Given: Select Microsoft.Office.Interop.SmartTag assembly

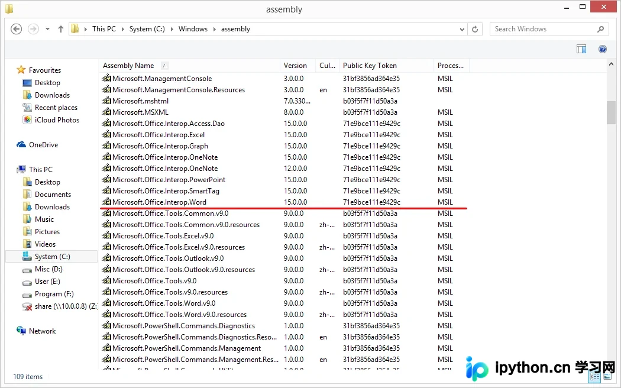Looking at the screenshot, I should 166,191.
